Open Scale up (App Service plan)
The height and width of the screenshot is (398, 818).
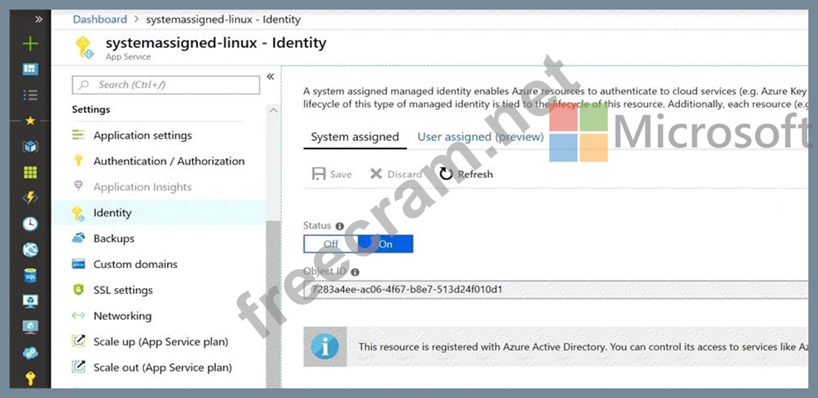pyautogui.click(x=160, y=342)
